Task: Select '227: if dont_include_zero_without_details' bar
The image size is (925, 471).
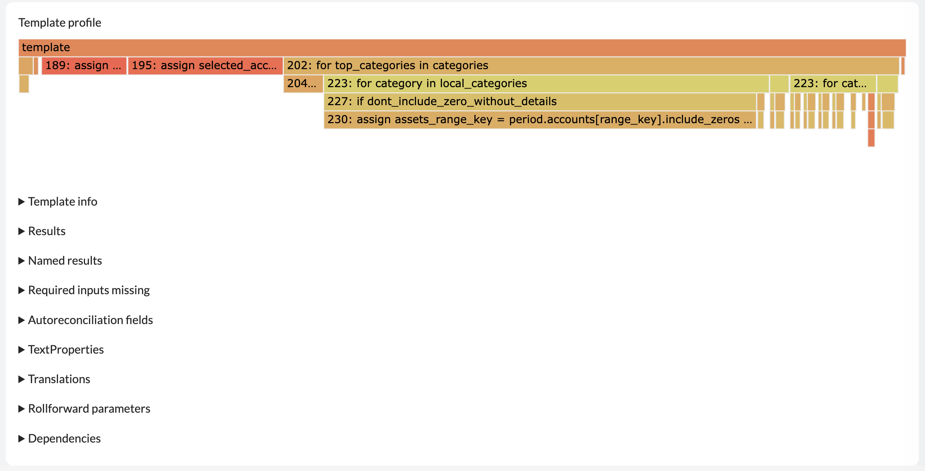Action: pos(540,102)
